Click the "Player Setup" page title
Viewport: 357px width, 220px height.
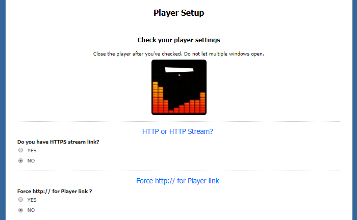pyautogui.click(x=178, y=13)
